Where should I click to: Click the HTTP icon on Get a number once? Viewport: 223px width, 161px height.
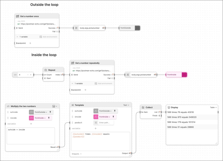click(18, 16)
